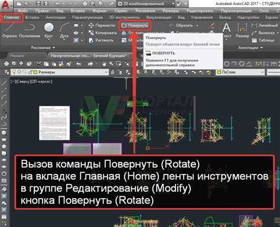Open the Размеры layer dropdown

106,73
